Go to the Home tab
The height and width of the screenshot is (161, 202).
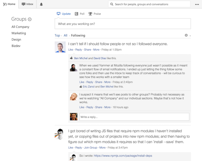[x=9, y=4]
